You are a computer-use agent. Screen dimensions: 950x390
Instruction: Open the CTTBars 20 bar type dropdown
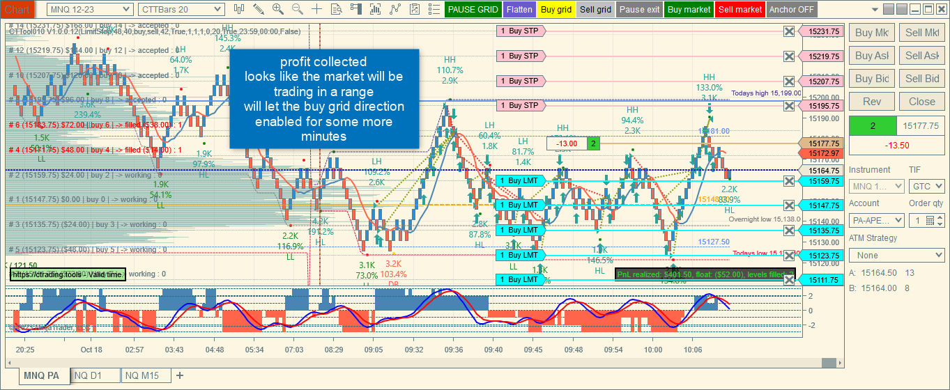(181, 9)
